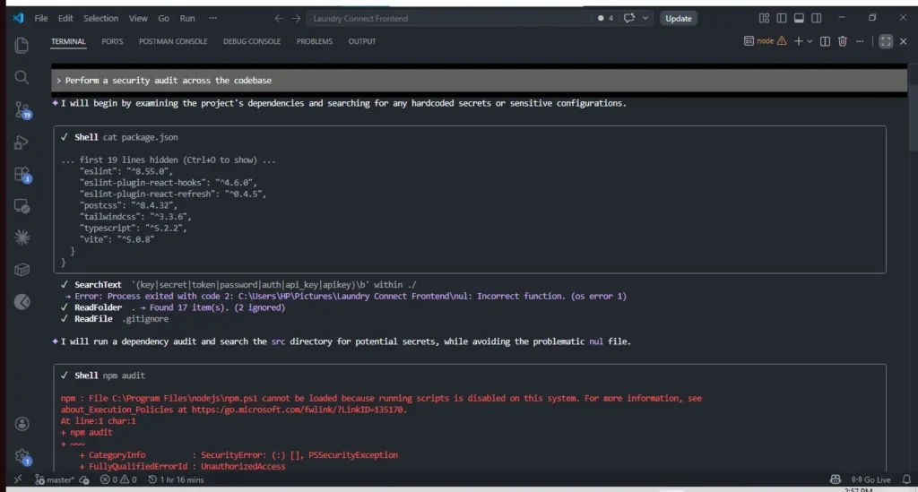This screenshot has width=918, height=492.
Task: Open the Go menu
Action: tap(163, 18)
